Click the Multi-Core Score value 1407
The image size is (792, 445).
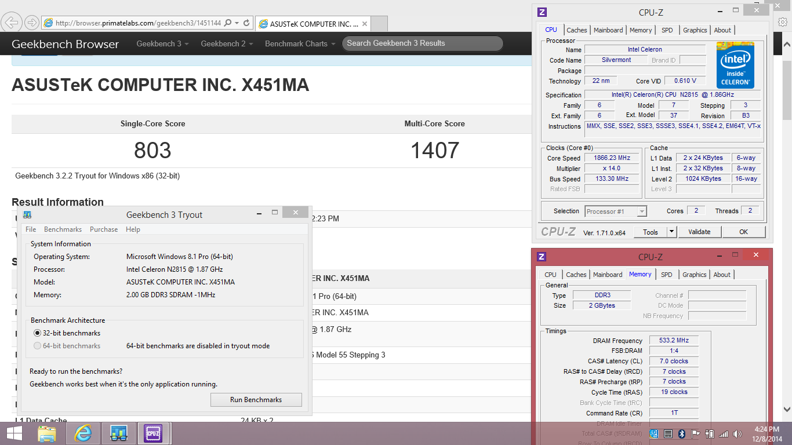click(x=435, y=151)
